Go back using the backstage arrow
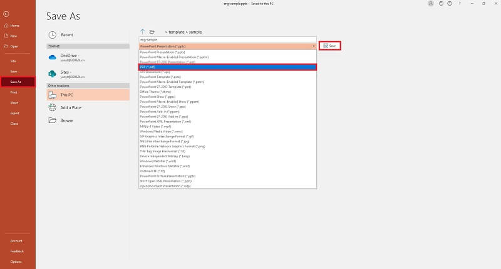Image resolution: width=501 pixels, height=269 pixels. pos(6,14)
